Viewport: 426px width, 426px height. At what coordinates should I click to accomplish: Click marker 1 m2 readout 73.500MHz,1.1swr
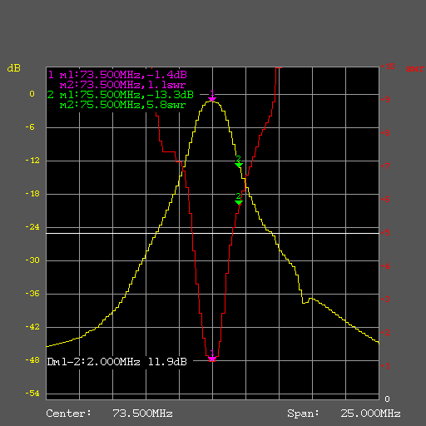pos(122,85)
